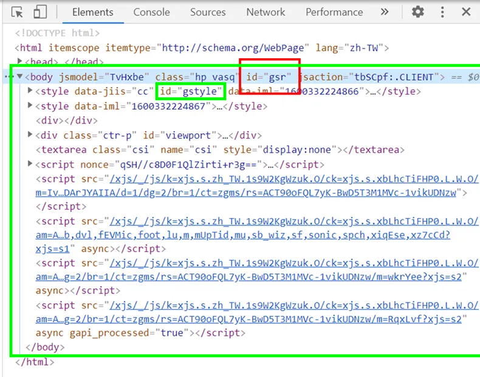Expand the style id="gstyle" node
This screenshot has height=377, width=480.
pos(30,90)
